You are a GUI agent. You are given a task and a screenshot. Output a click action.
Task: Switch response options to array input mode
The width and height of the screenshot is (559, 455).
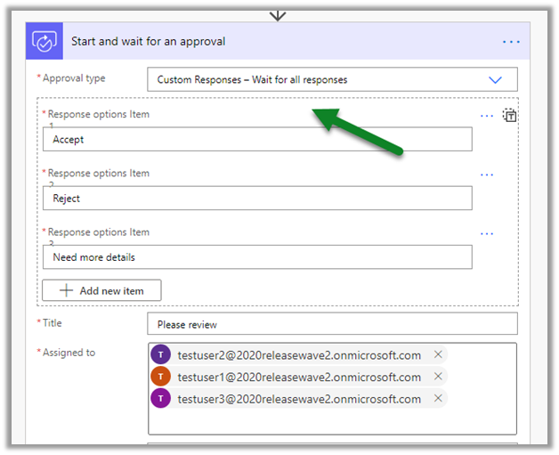coord(509,116)
